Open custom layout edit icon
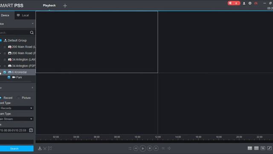The height and width of the screenshot is (154, 273). 269,148
